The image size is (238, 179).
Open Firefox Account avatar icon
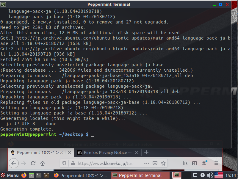pos(204,163)
